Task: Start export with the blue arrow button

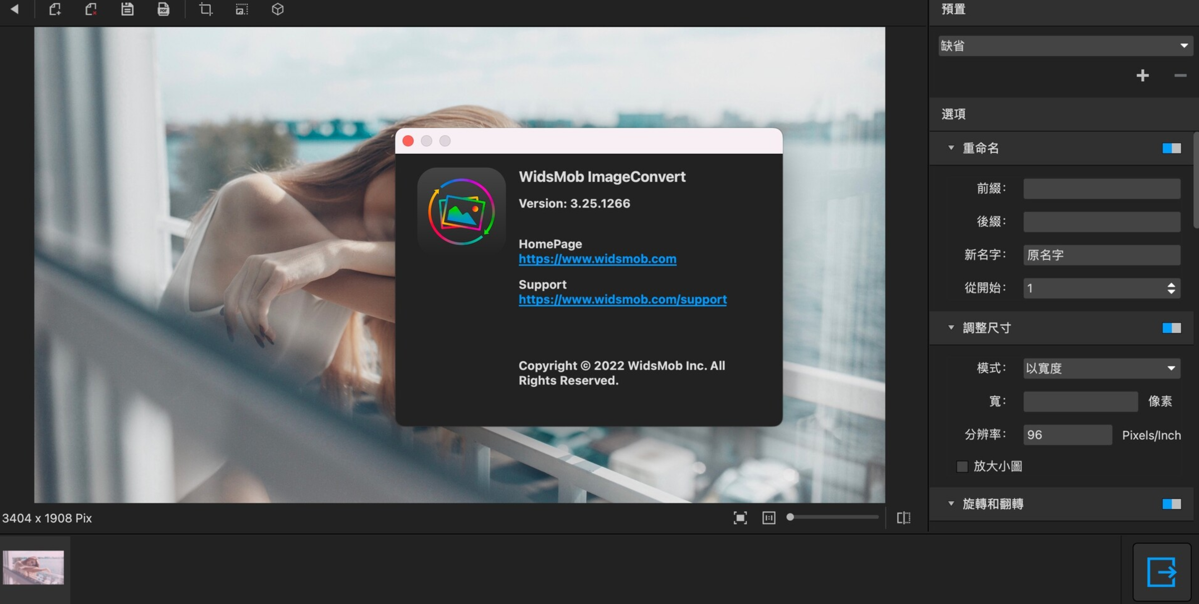Action: click(1162, 572)
